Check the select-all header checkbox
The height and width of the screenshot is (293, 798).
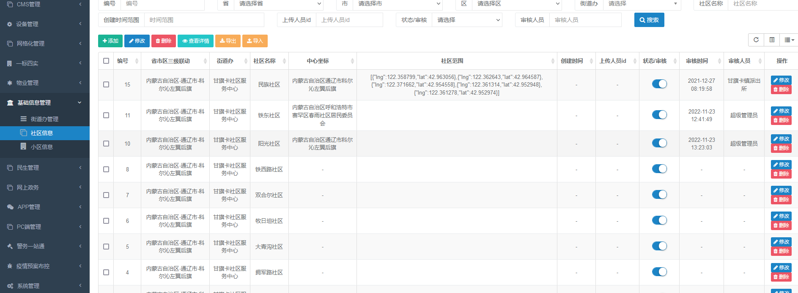click(106, 61)
